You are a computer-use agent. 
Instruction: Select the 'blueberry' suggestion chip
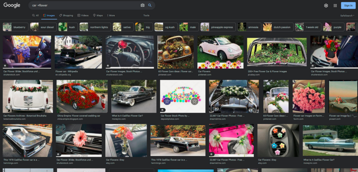(x=16, y=27)
